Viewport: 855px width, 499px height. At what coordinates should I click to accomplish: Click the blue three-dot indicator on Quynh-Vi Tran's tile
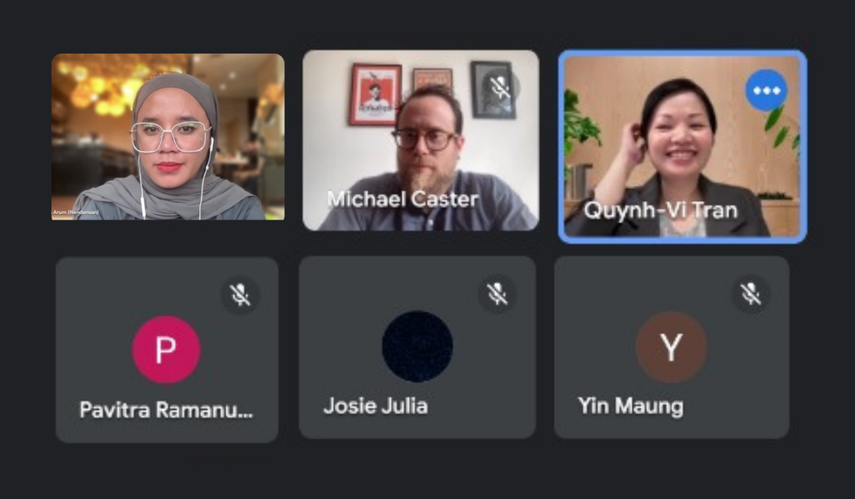point(766,91)
